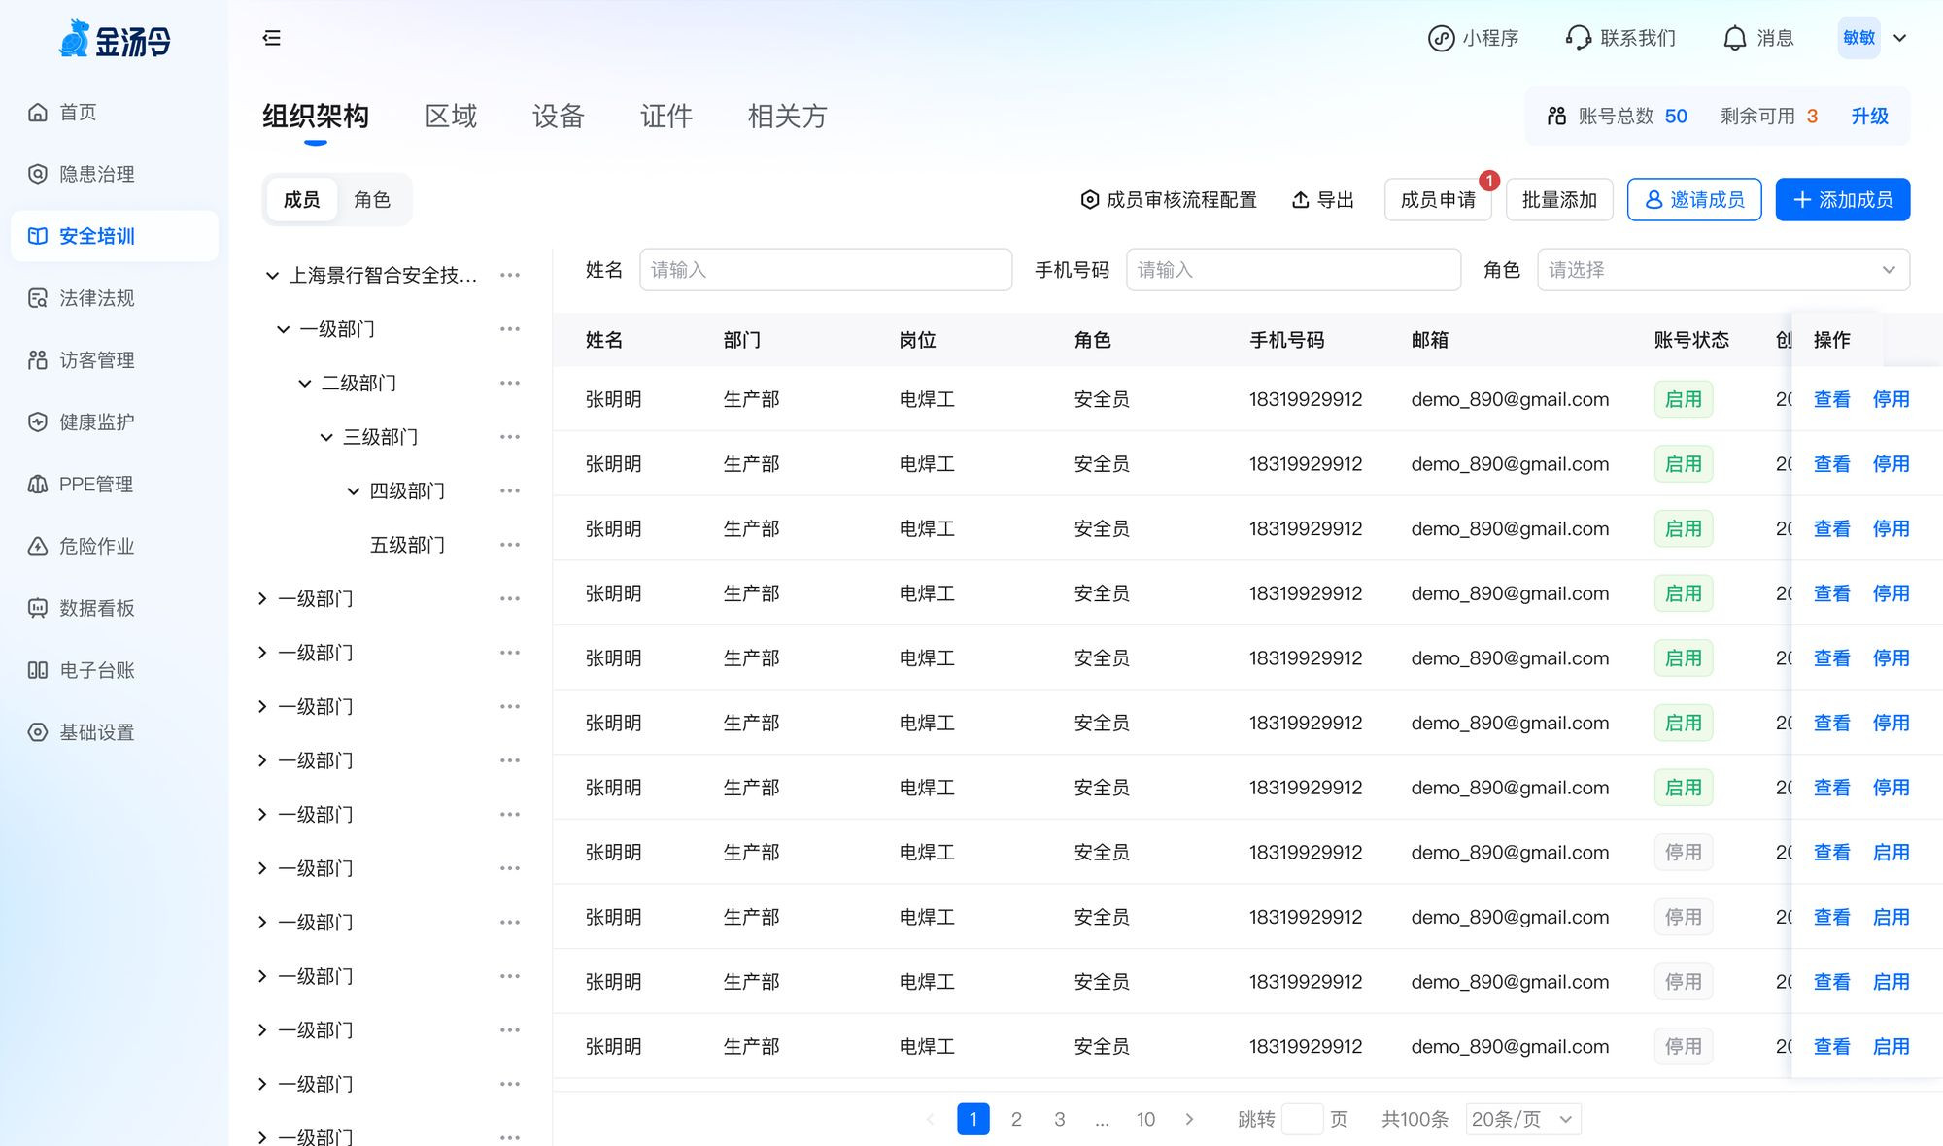1943x1146 pixels.
Task: Switch to the 相关方 tab
Action: tap(787, 117)
